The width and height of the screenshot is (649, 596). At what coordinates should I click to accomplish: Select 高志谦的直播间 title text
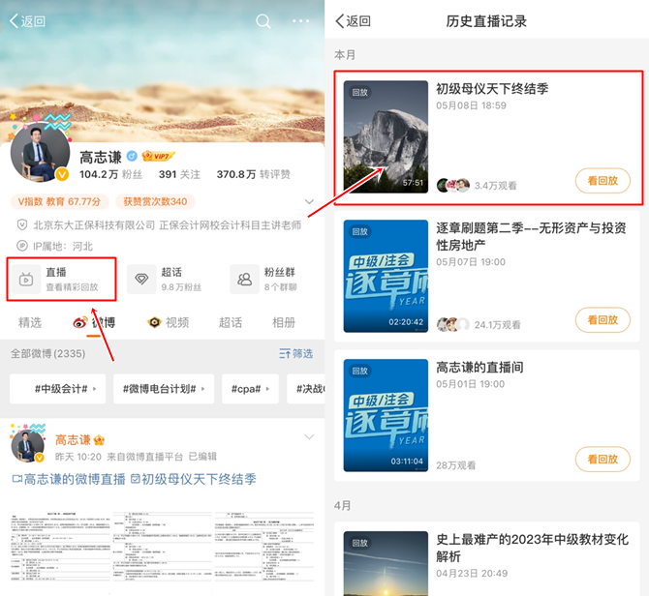click(479, 367)
